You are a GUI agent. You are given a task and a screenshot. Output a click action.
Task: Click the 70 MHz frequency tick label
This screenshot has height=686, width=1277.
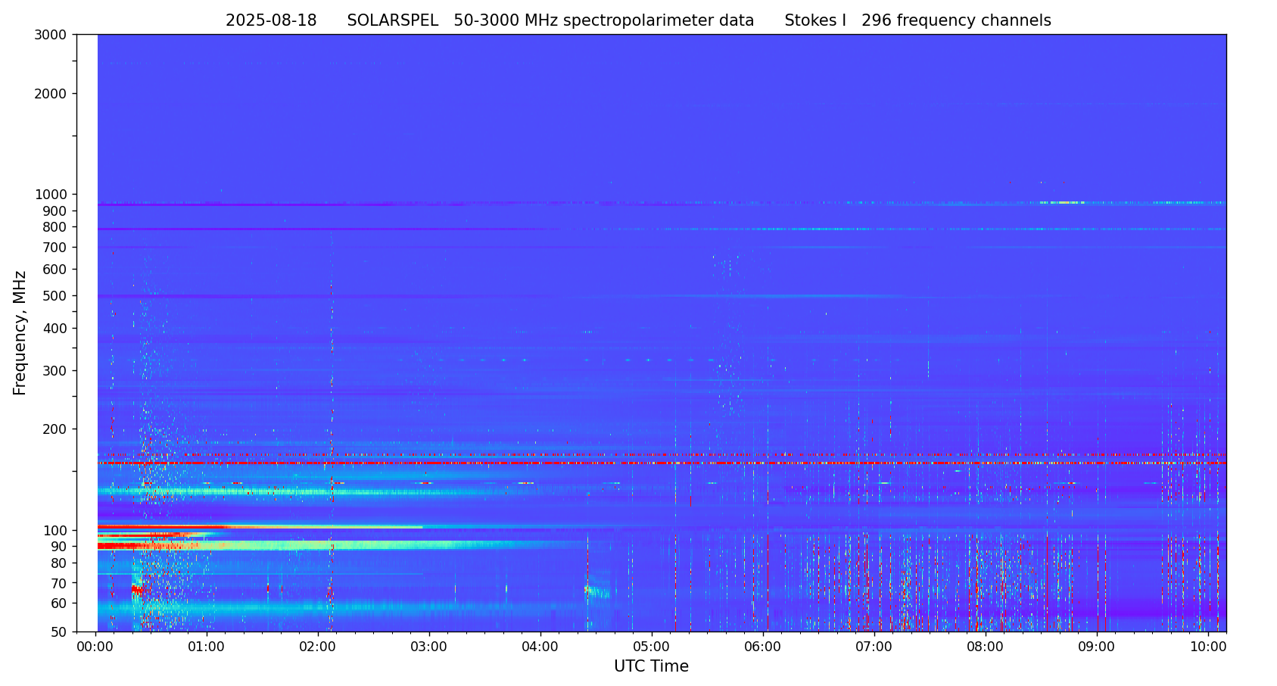[58, 584]
